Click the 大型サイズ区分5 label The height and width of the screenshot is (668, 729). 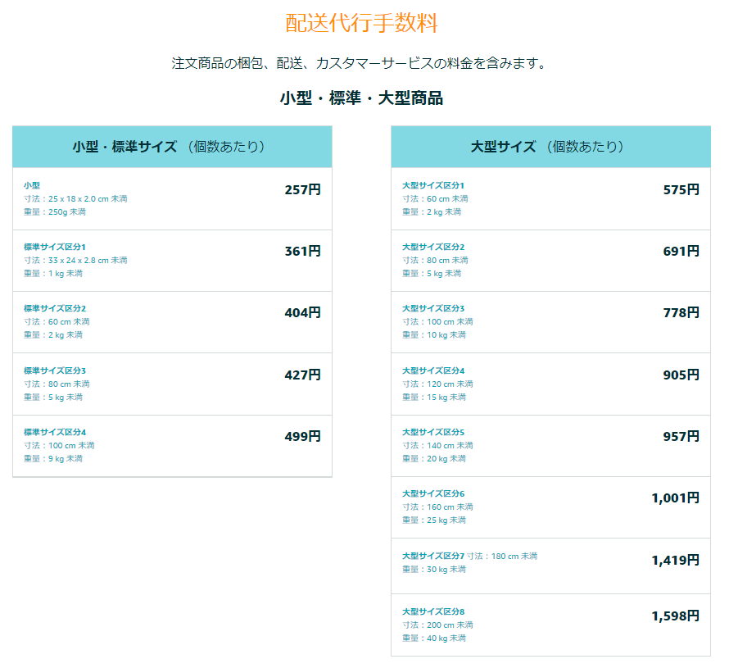click(x=433, y=432)
